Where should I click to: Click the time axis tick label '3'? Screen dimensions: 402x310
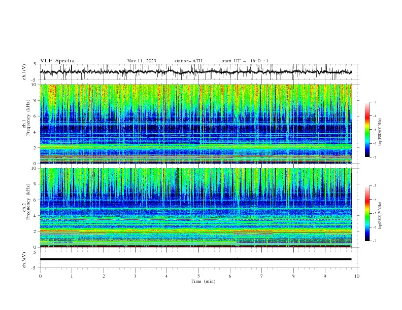[x=135, y=276]
